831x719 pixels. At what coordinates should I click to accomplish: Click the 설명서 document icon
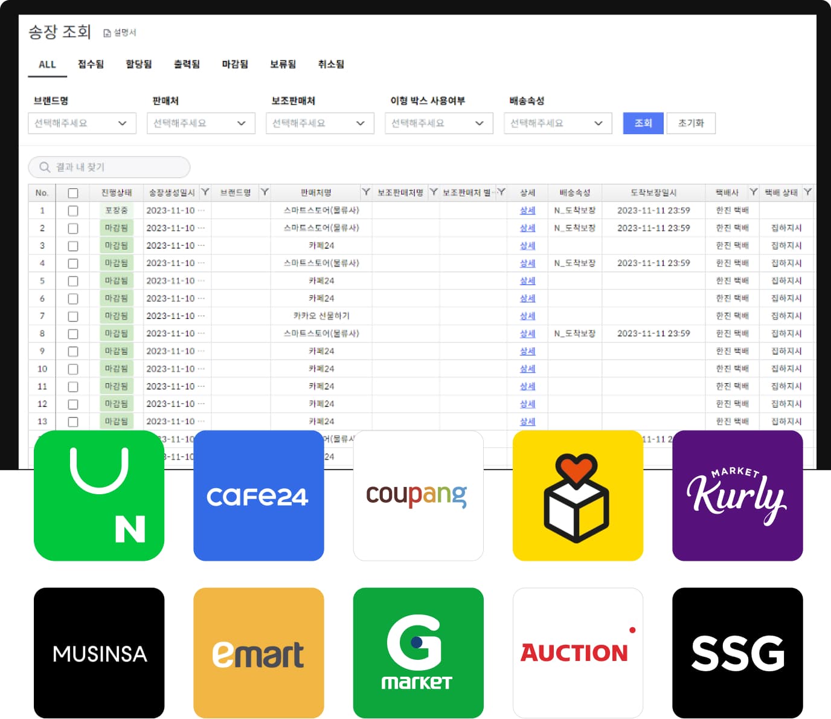pos(107,33)
